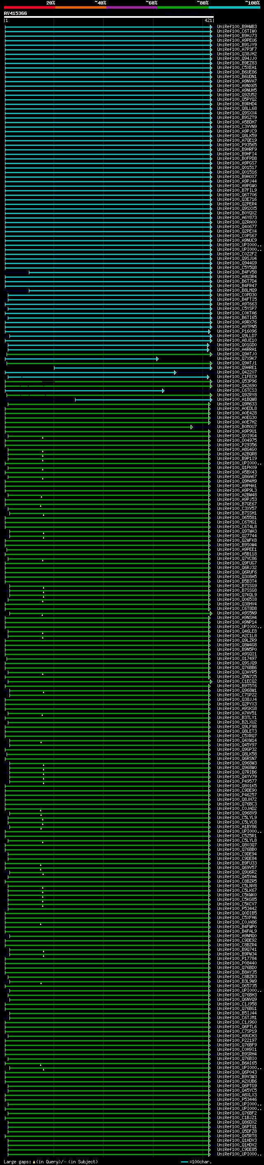Screen dimensions: 264x1165
Task: Select label UniRef100_Q01517
Action: pos(237,168)
